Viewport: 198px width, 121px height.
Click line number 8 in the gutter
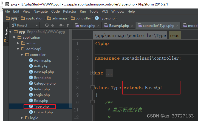pyautogui.click(x=77, y=88)
